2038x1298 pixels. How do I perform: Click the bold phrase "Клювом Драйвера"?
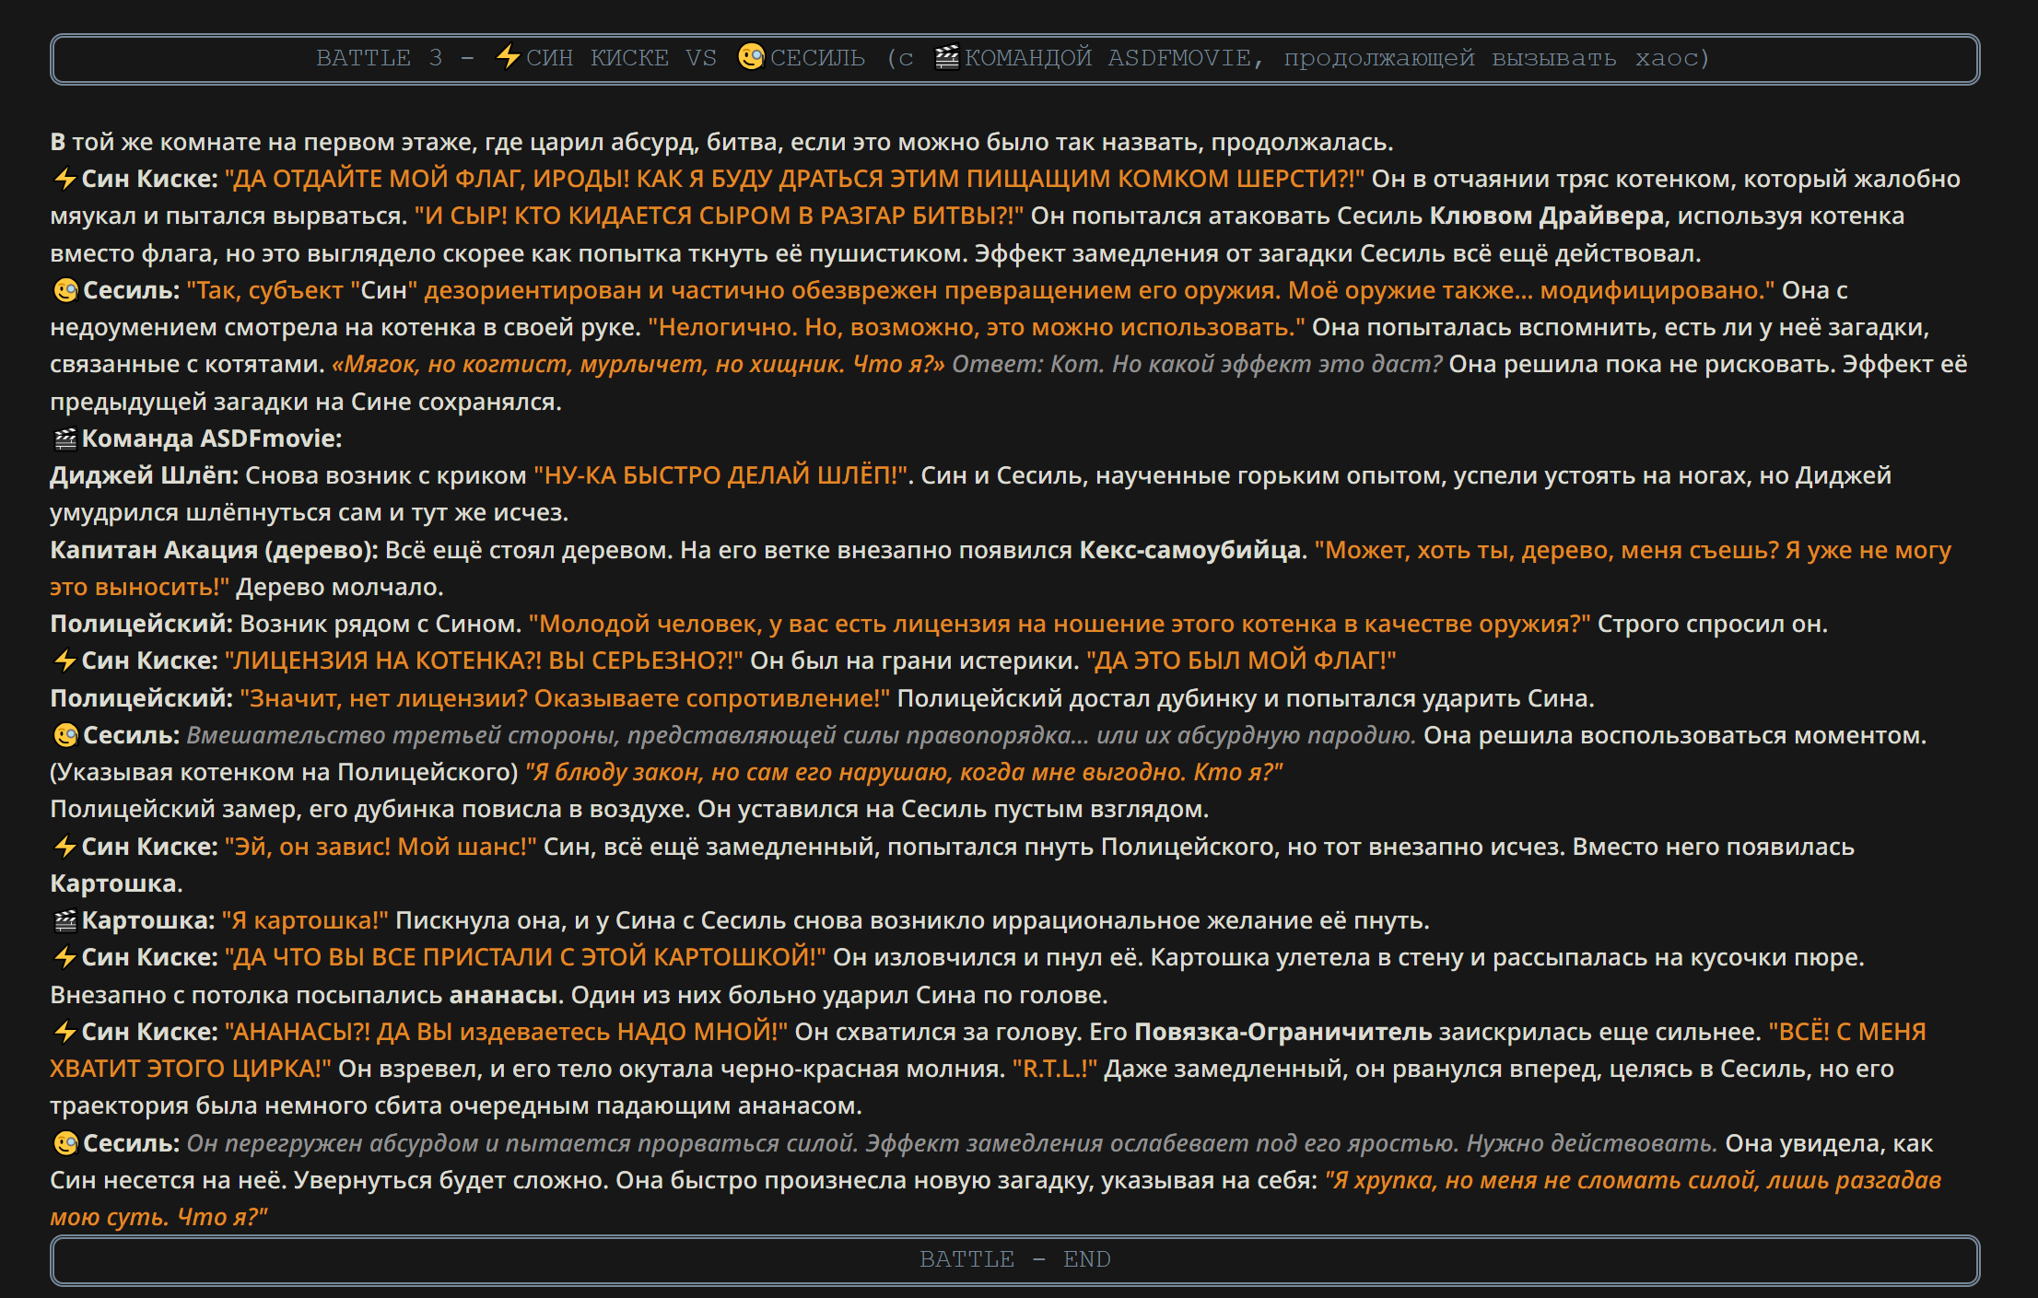coord(1547,216)
